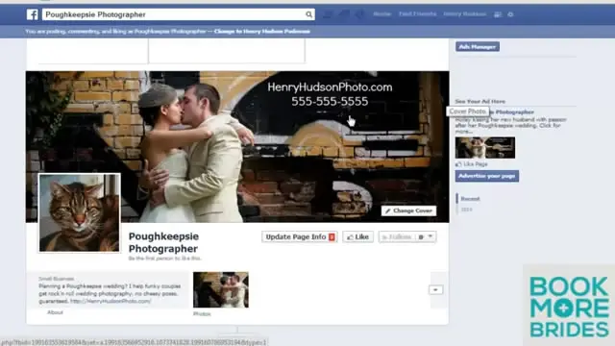Open the Photos thumbnail of the kissing couple
This screenshot has width=615, height=346.
coord(221,290)
